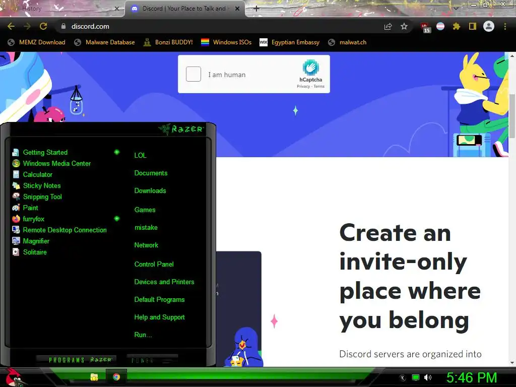The image size is (516, 387).
Task: Open Windows ISOs bookmark
Action: [x=226, y=42]
